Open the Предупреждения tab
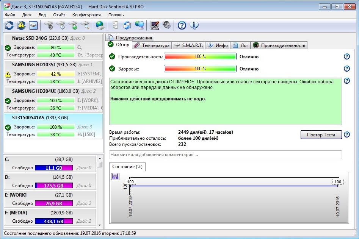Screen dimensions: 359x239 [130, 37]
